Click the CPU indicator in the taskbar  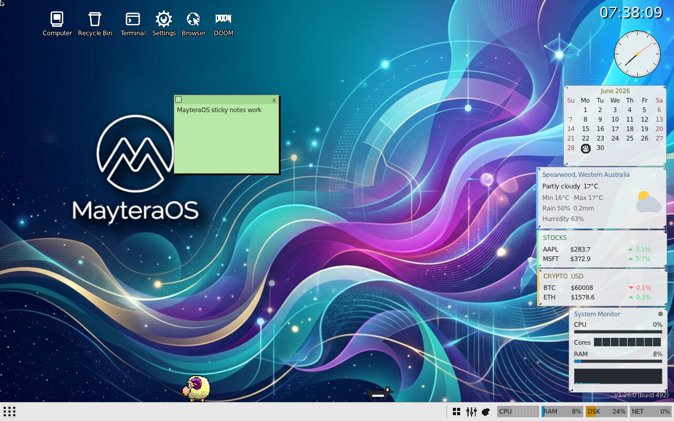(518, 412)
